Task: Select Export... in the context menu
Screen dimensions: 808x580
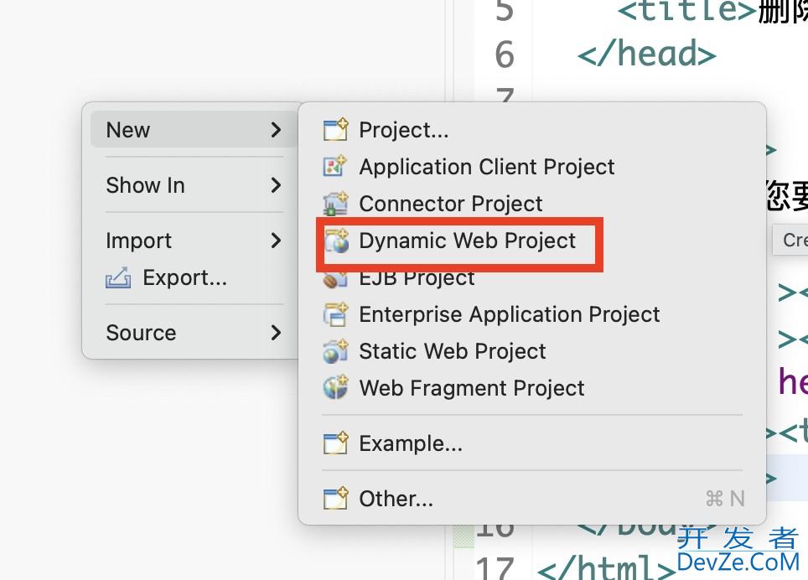Action: (184, 277)
